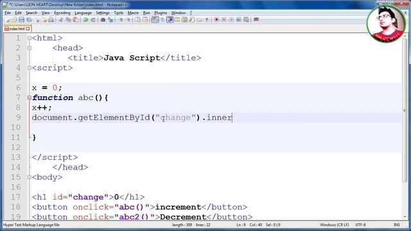Click the Paste clipboard icon

[76, 20]
